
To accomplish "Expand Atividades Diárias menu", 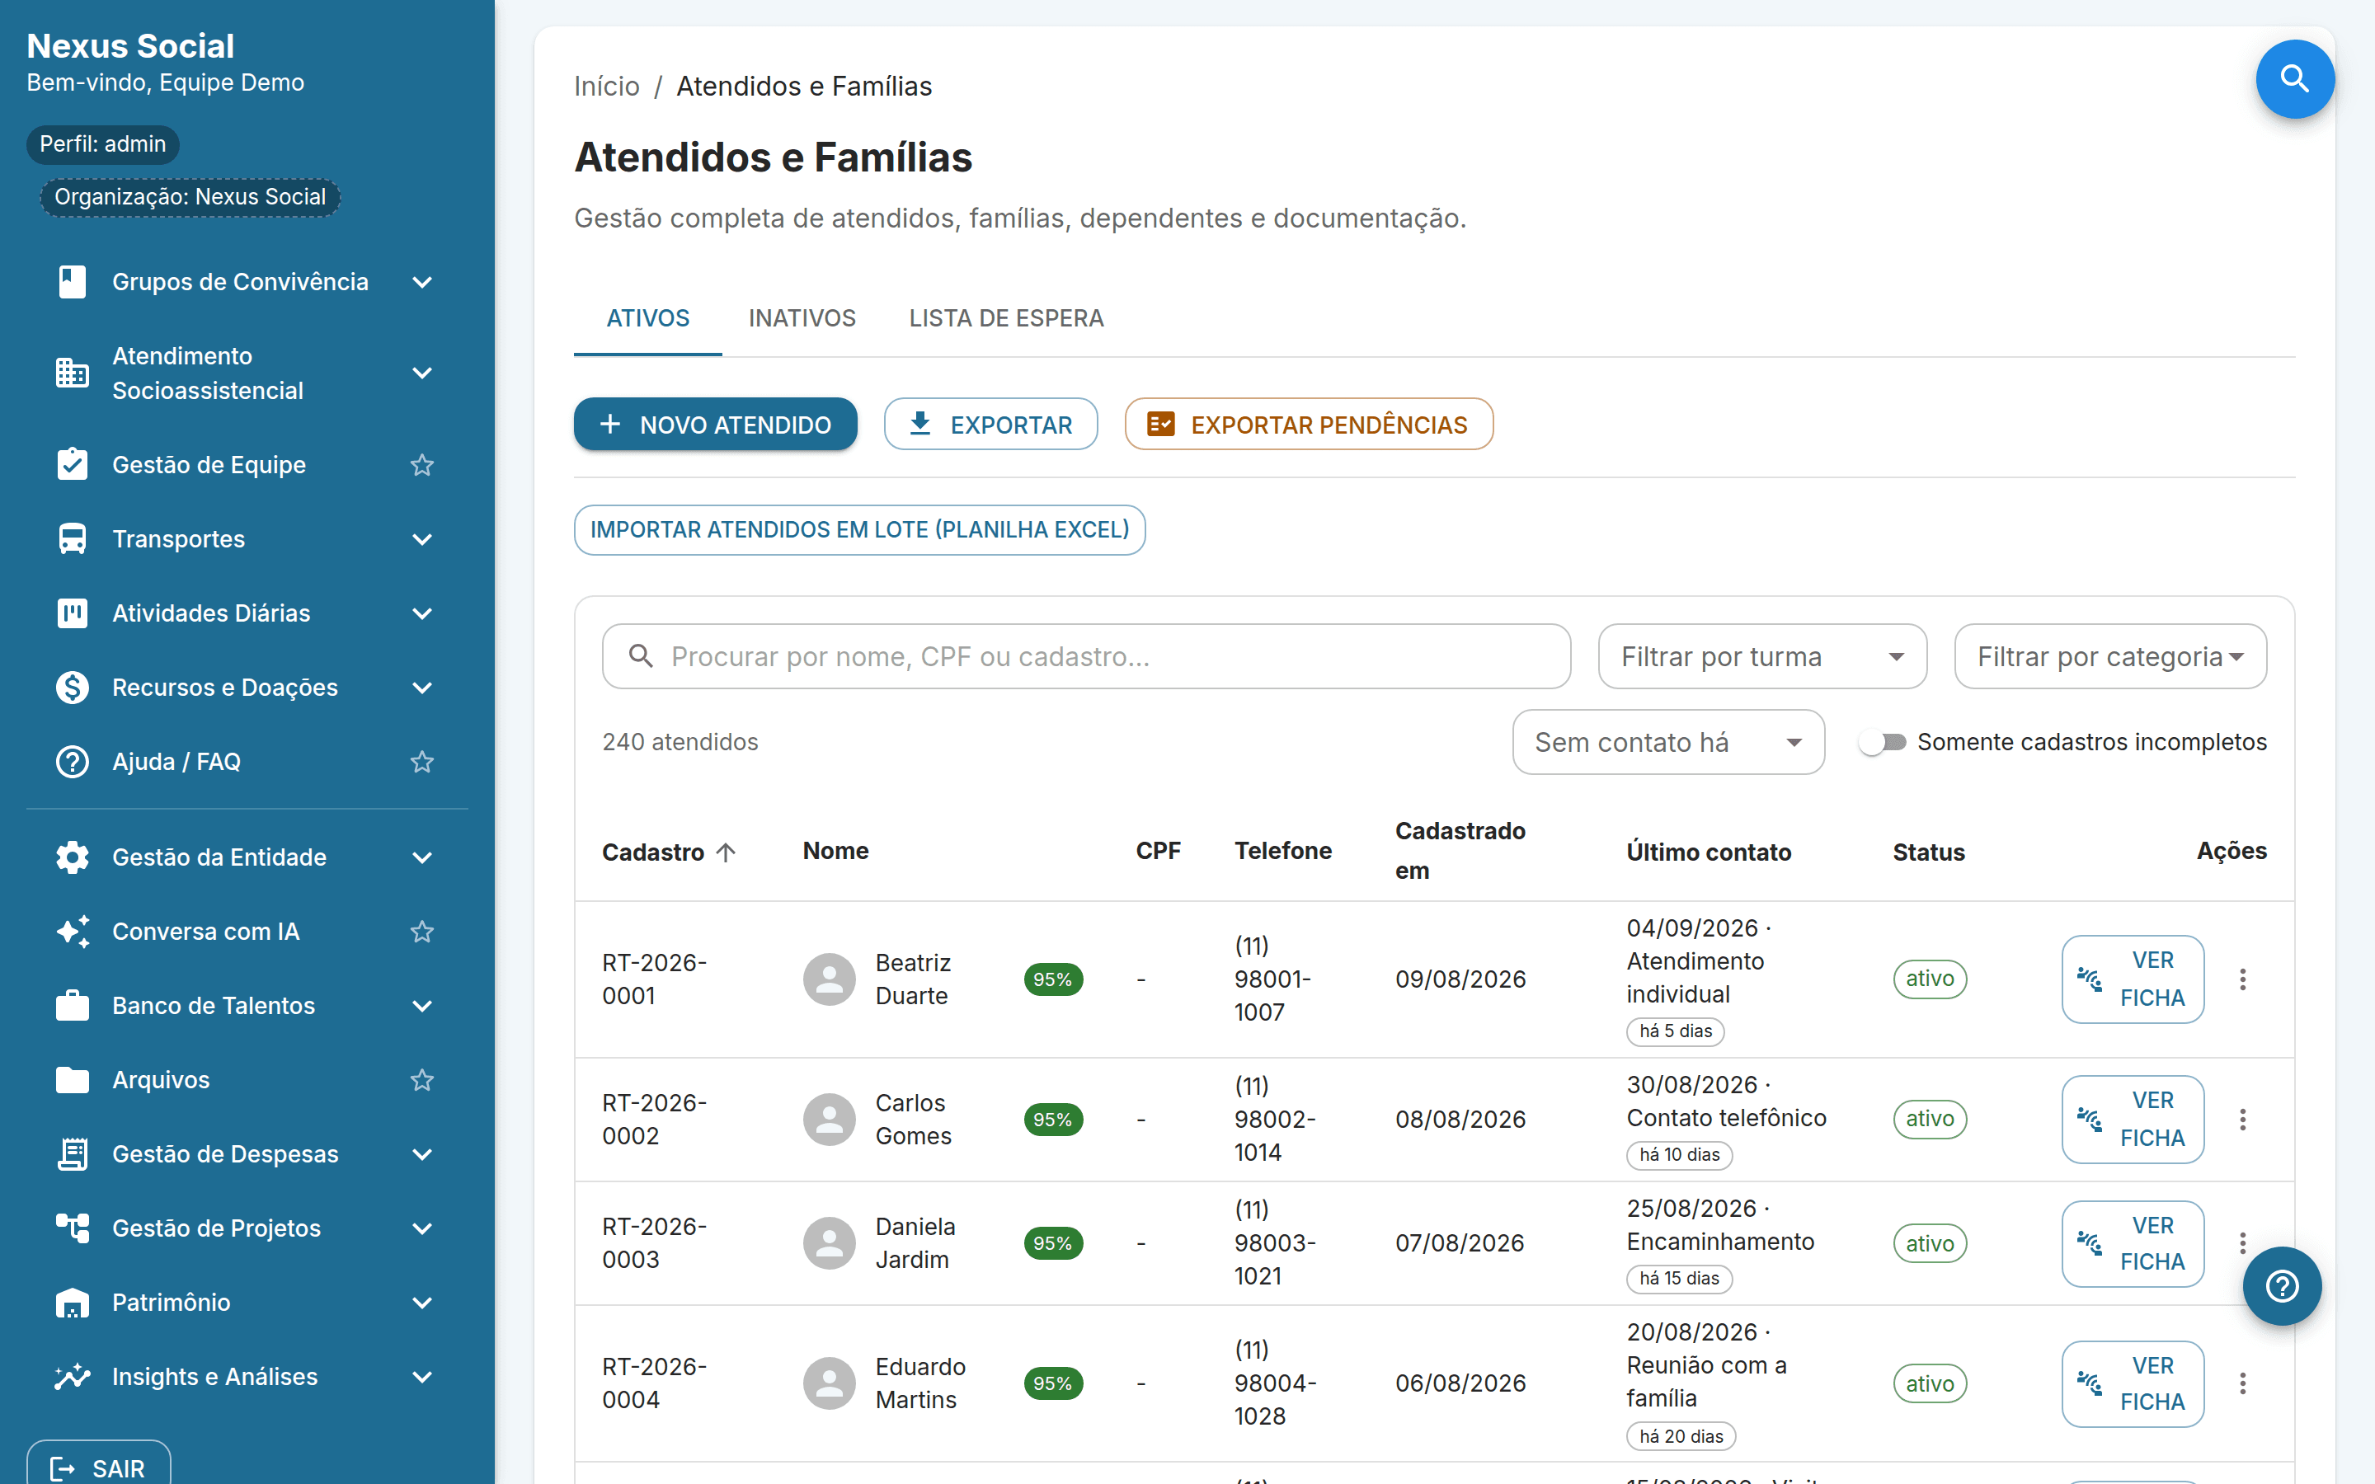I will click(422, 613).
